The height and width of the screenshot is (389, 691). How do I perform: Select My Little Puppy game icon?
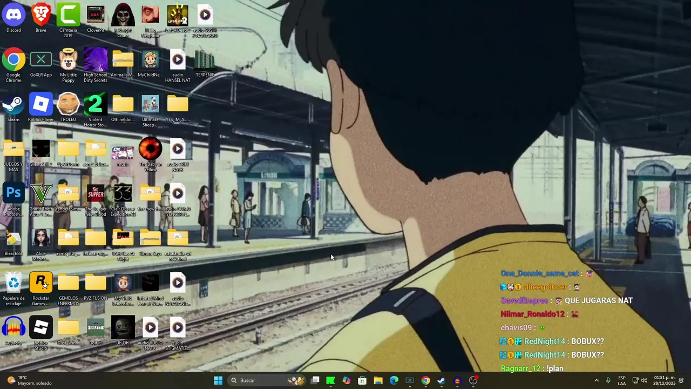point(68,65)
